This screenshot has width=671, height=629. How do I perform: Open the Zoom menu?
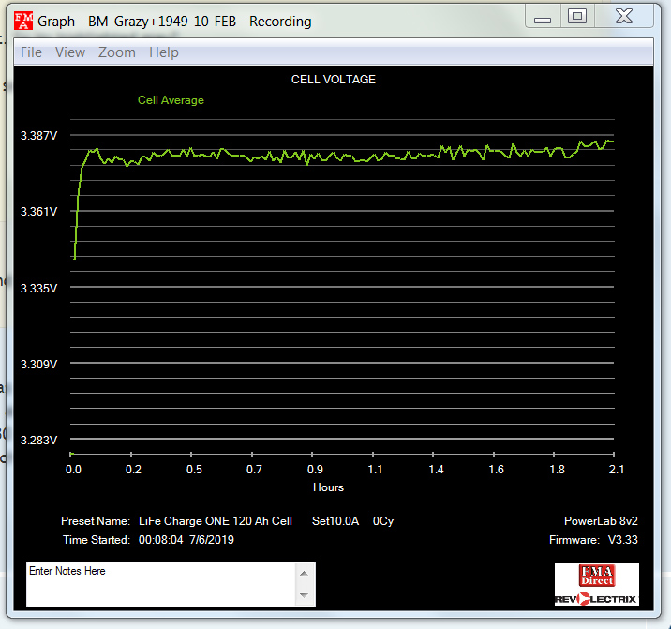coord(117,52)
